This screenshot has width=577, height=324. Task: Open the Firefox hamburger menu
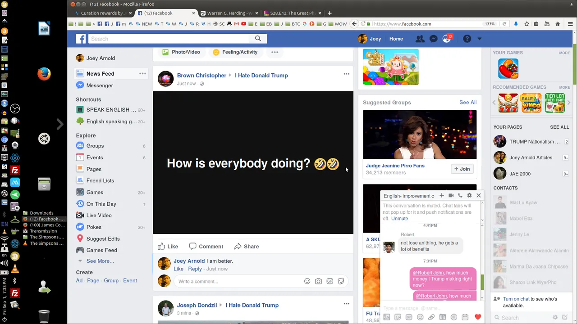(x=569, y=24)
